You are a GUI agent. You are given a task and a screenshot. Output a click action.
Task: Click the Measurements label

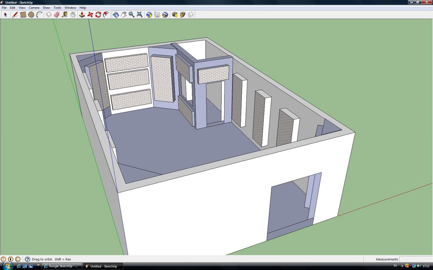click(x=387, y=259)
